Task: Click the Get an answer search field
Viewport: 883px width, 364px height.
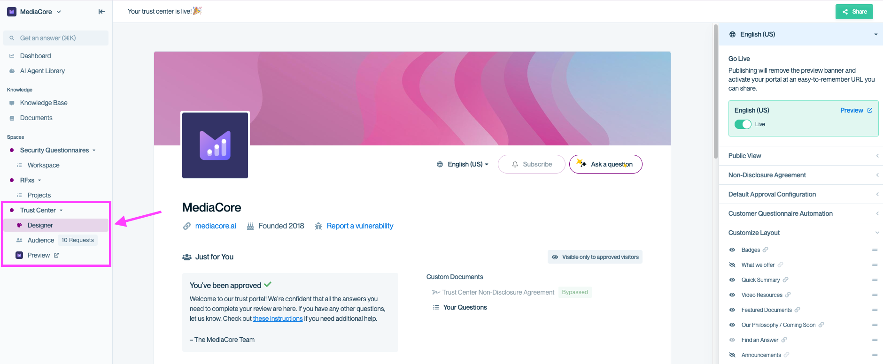Action: click(56, 38)
